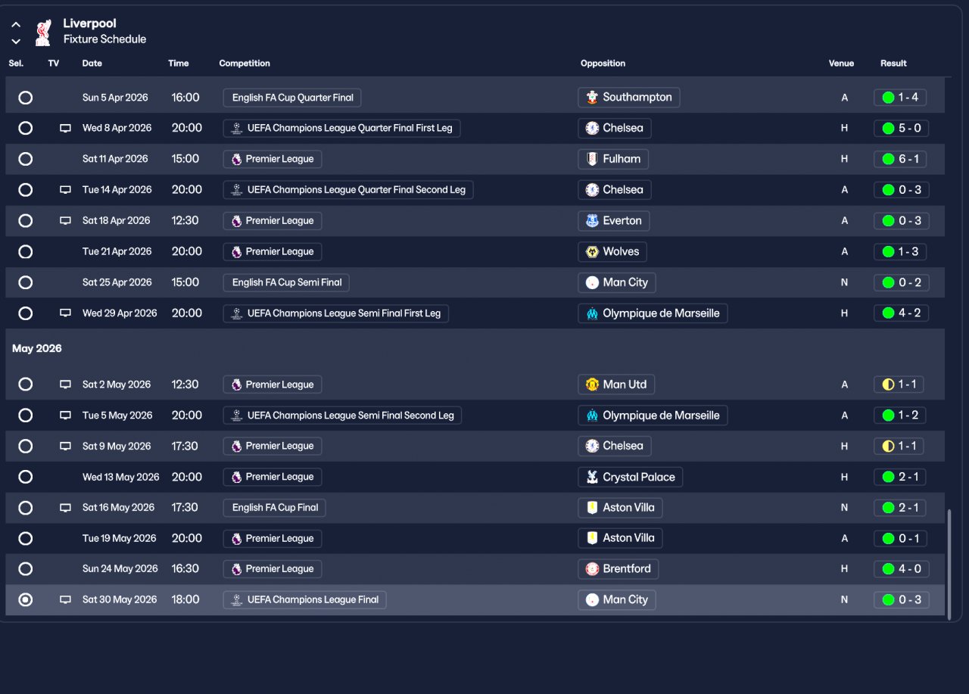View the 5 - 0 result against Chelsea
969x694 pixels.
coord(901,129)
